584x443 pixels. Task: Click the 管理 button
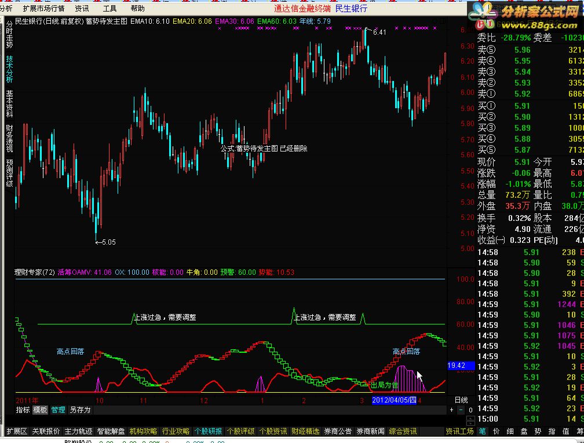coord(58,410)
